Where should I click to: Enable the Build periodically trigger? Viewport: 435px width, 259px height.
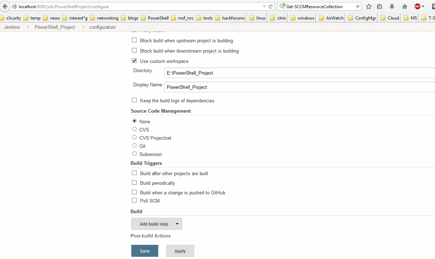tap(134, 182)
